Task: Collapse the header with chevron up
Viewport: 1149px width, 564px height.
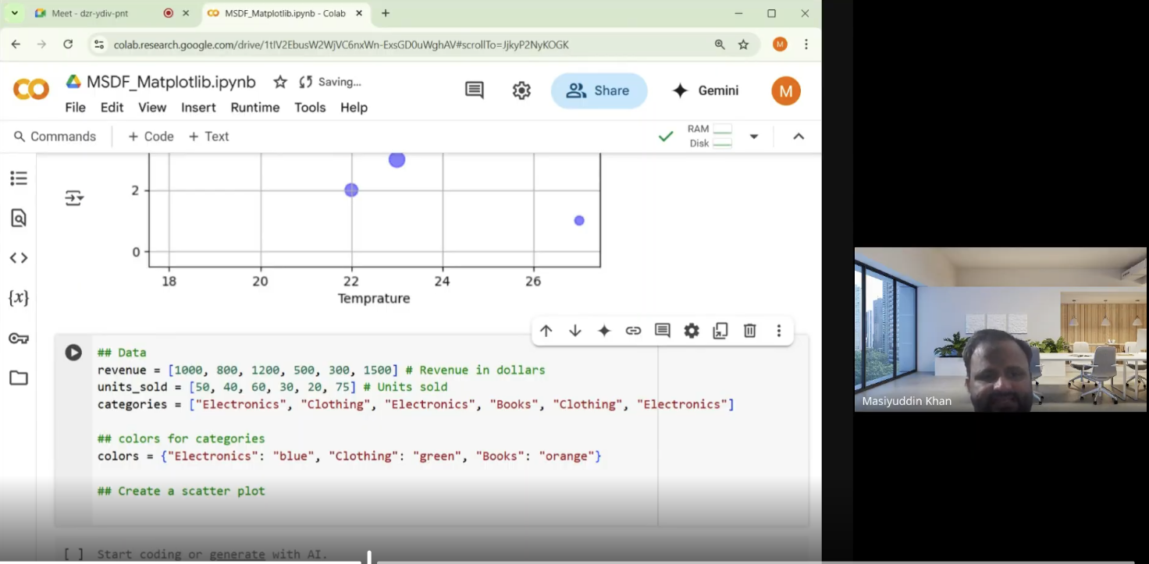Action: 799,137
